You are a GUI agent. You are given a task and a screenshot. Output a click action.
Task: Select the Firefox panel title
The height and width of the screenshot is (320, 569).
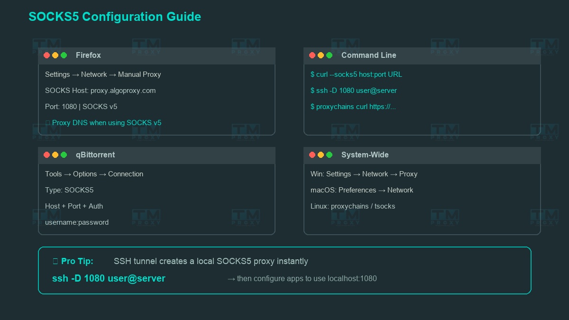(88, 55)
